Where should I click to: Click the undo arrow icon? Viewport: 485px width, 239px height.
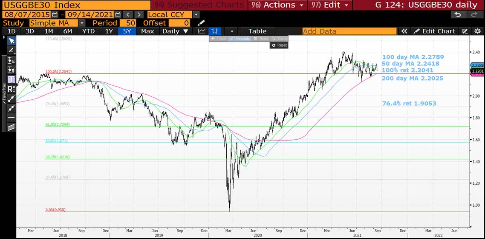458,14
